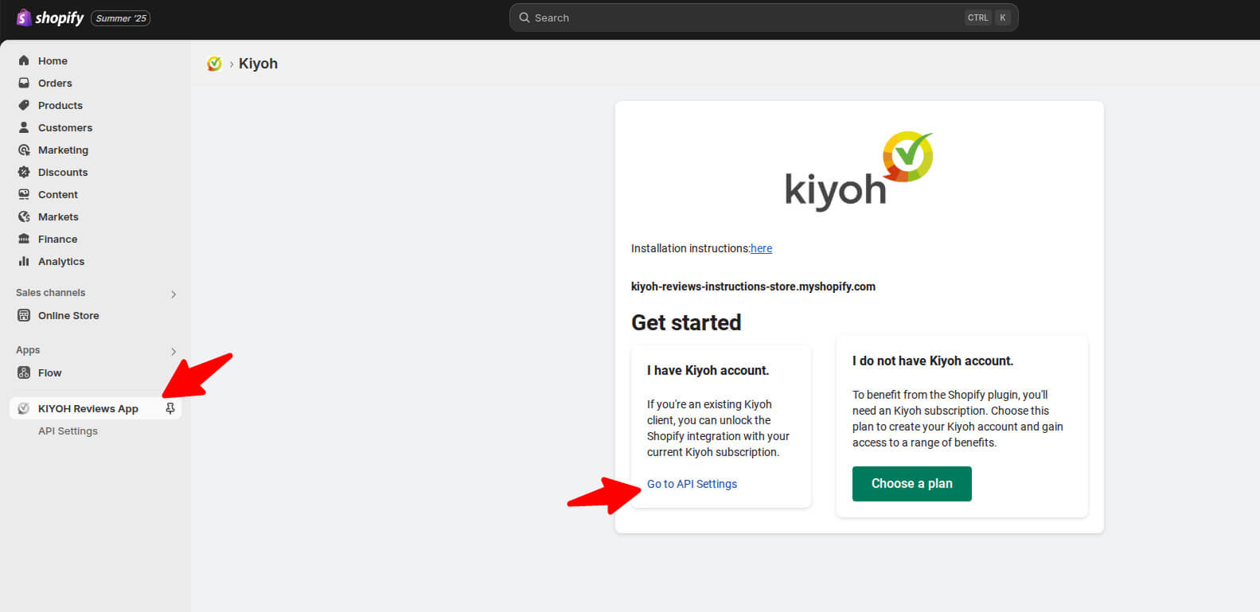Viewport: 1260px width, 612px height.
Task: Click the Analytics bar chart icon
Action: (24, 261)
